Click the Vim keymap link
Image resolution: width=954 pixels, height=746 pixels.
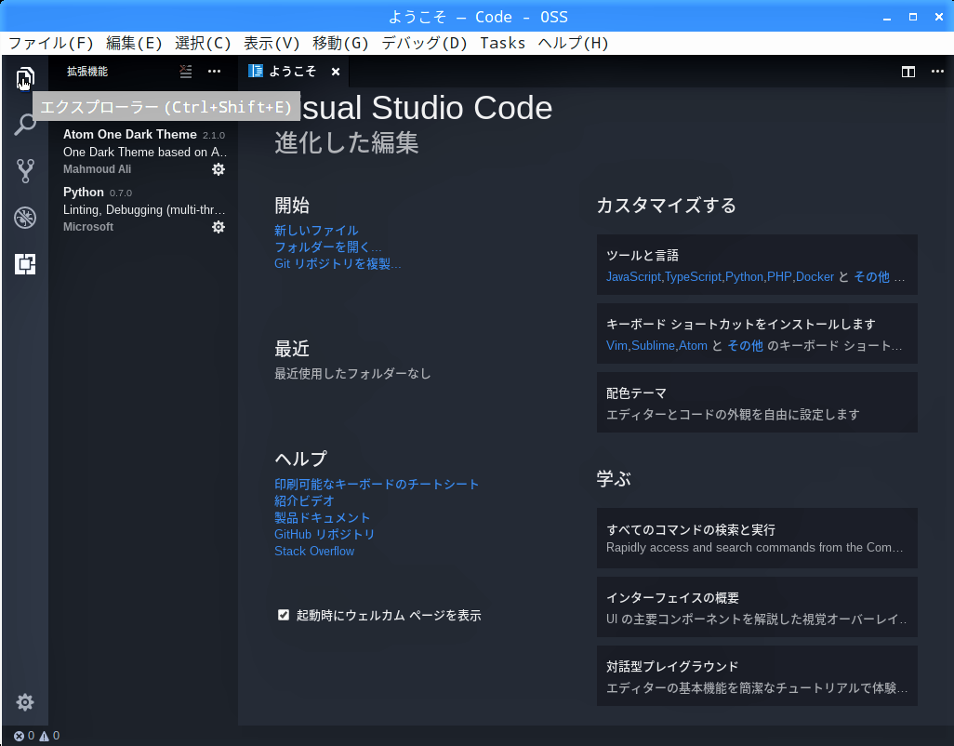coord(616,346)
